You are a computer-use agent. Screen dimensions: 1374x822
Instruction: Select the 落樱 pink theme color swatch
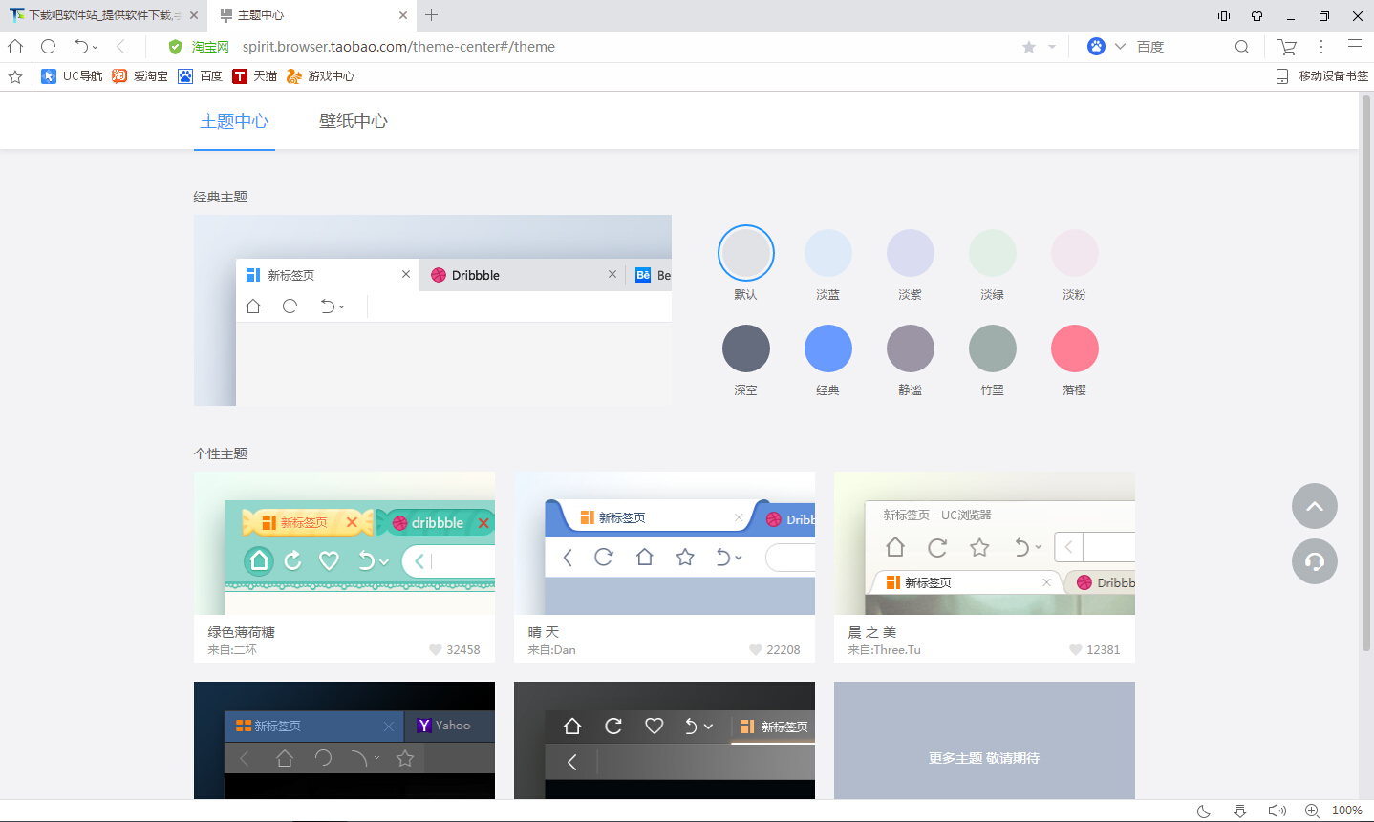click(x=1074, y=348)
